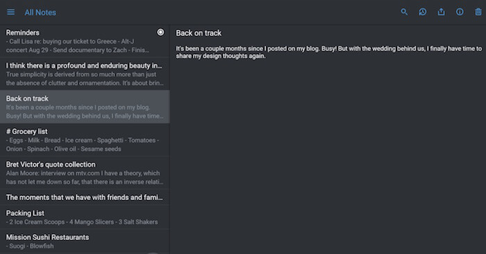Open the Reminders note
486x254 pixels.
point(85,41)
